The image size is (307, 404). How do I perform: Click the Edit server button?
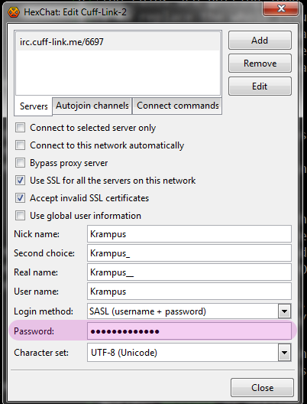[260, 86]
